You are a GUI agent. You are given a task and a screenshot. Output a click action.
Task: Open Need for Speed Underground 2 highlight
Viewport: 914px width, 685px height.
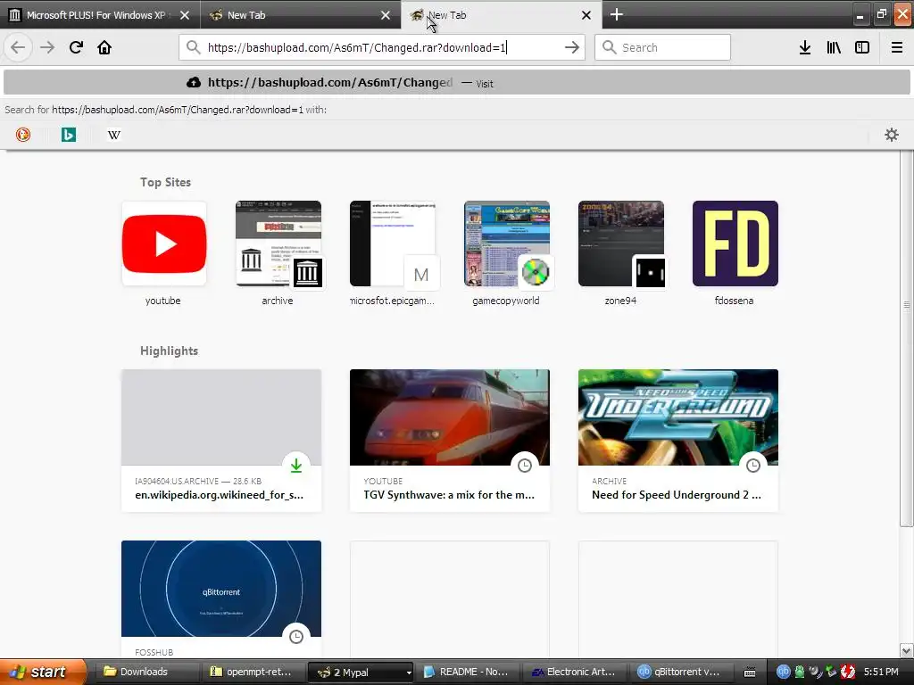[x=678, y=441]
